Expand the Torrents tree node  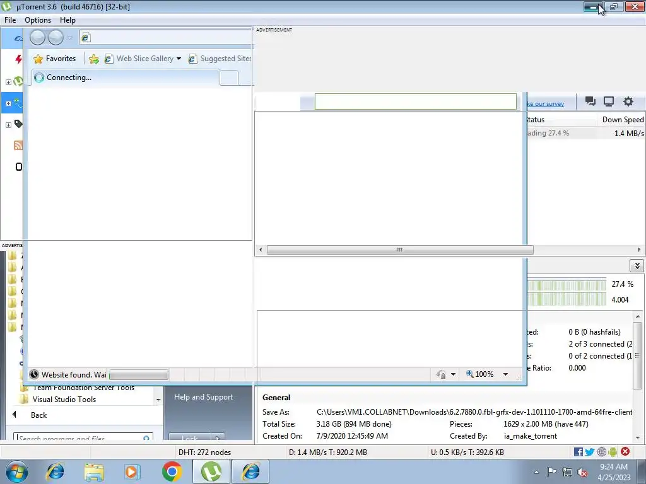(x=8, y=82)
